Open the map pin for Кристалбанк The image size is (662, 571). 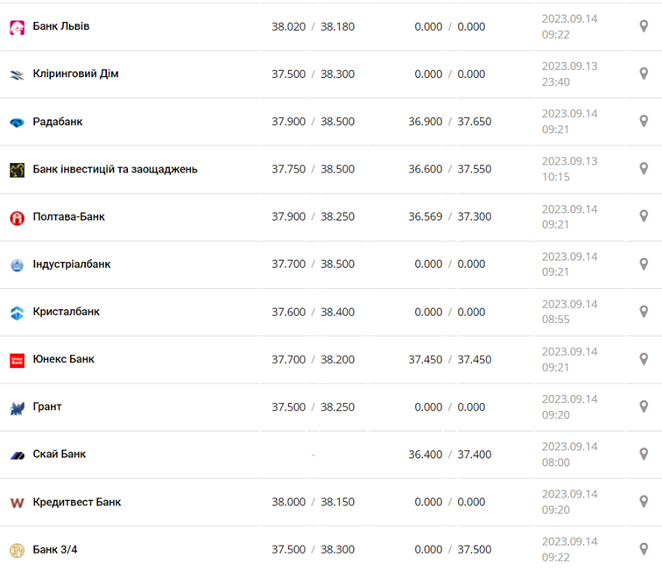click(x=644, y=312)
